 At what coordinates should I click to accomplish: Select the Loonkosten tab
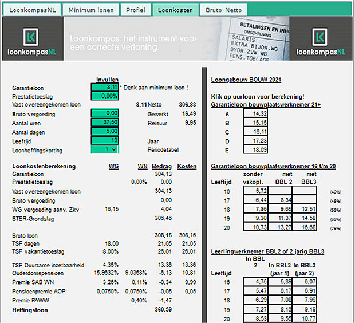176,10
